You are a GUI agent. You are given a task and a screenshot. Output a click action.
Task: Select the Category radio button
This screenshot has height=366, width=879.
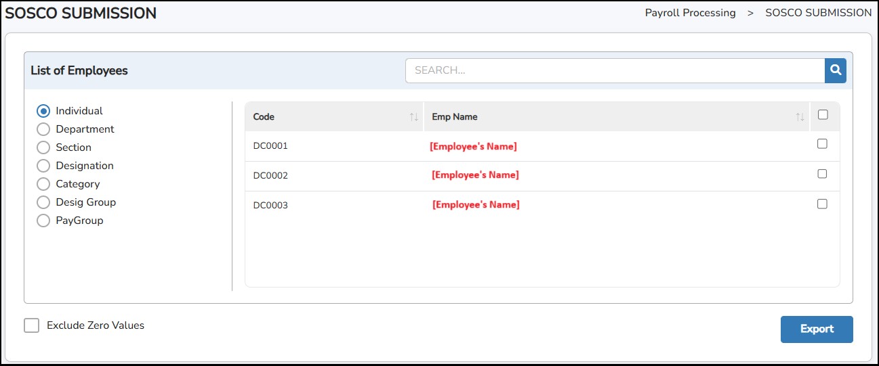(x=43, y=184)
